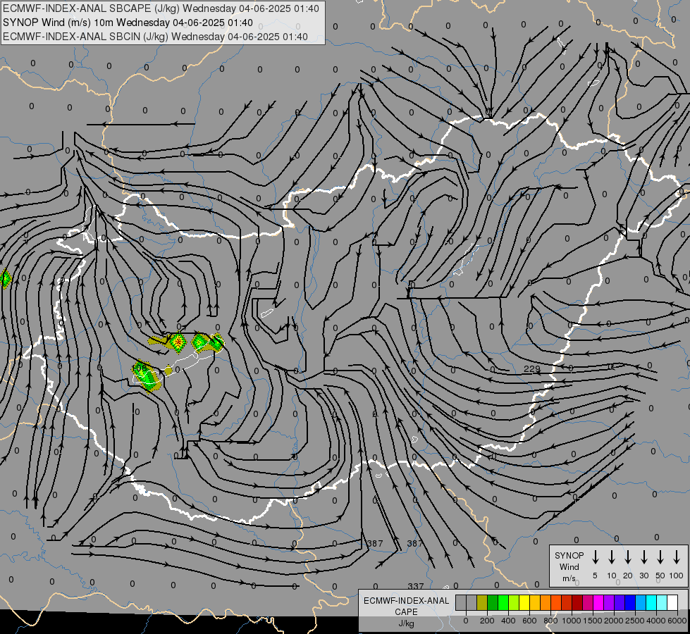Viewport: 690px width, 634px height.
Task: Click the SYNOP Wind 10m title line
Action: pos(128,23)
